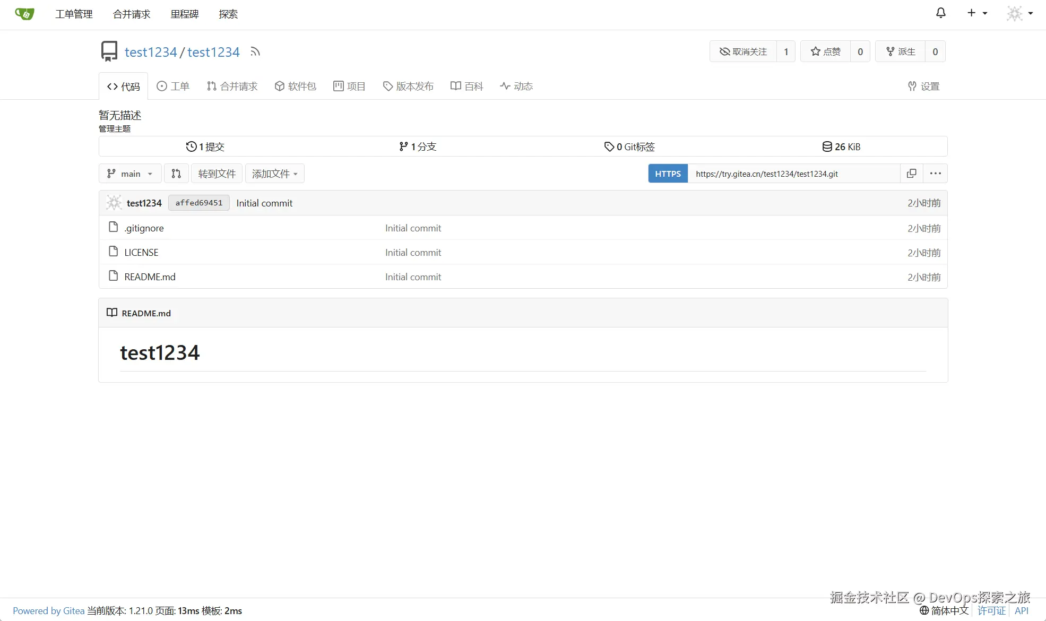Open the 添加文件 dropdown

click(x=274, y=174)
